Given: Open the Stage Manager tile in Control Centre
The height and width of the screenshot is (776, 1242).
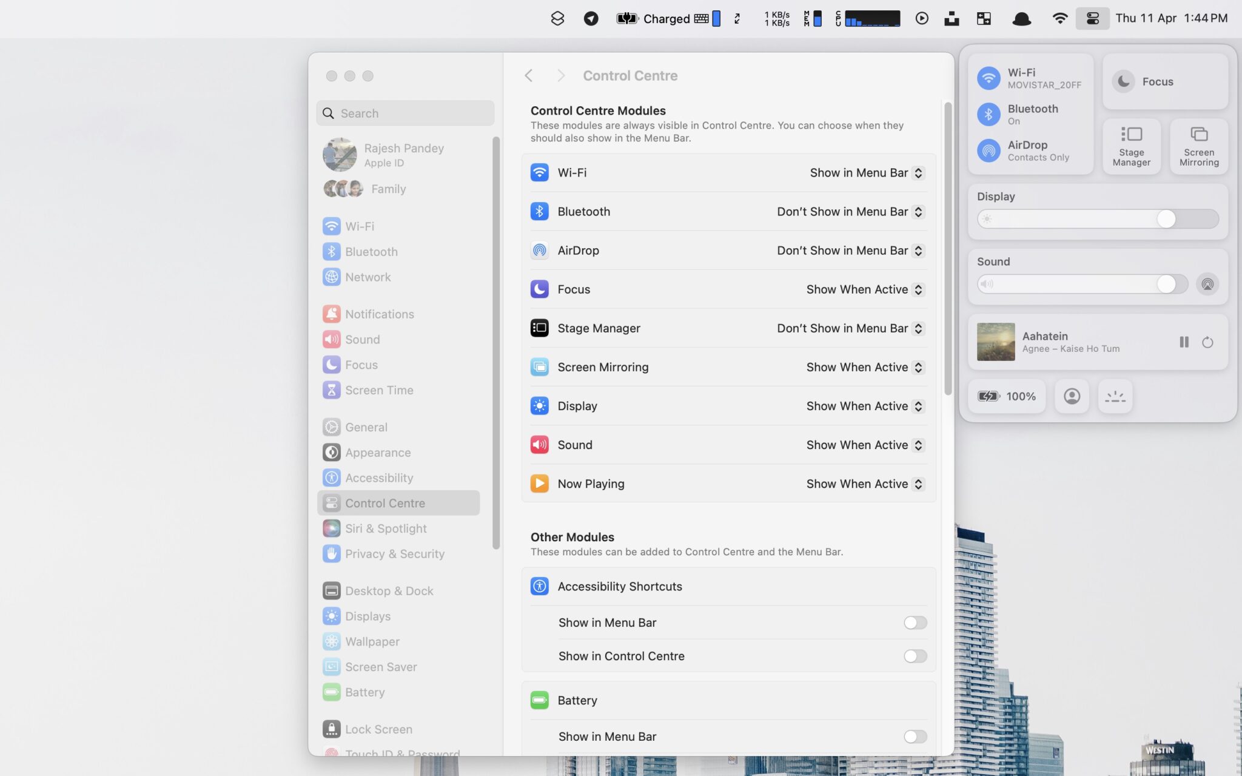Looking at the screenshot, I should click(x=1131, y=146).
